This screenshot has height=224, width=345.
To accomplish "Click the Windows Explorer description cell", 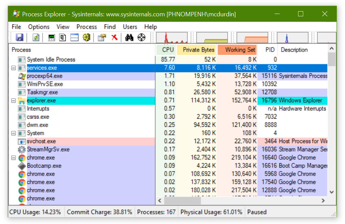I will [x=300, y=101].
